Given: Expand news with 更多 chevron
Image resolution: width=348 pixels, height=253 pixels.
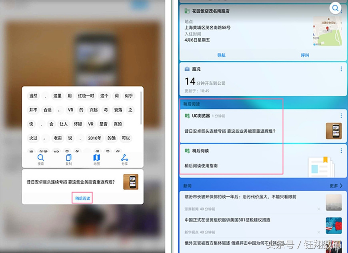Looking at the screenshot, I should tap(336, 185).
